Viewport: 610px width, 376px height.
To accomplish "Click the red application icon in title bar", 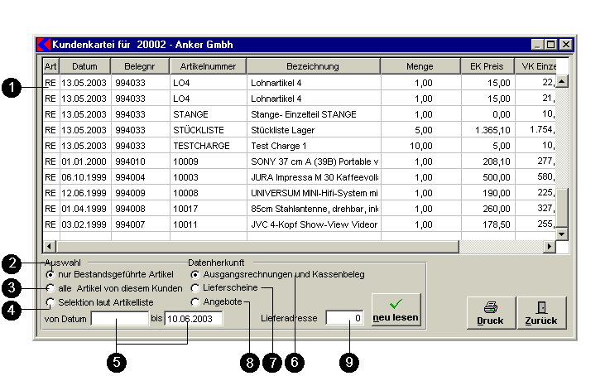I will pos(45,44).
